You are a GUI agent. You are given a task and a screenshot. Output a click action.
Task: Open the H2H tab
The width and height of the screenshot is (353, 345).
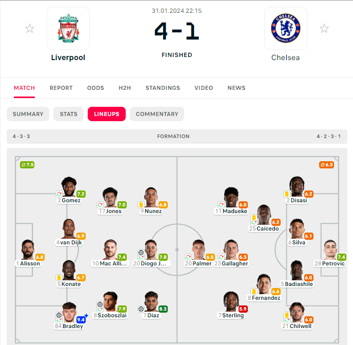pos(125,88)
